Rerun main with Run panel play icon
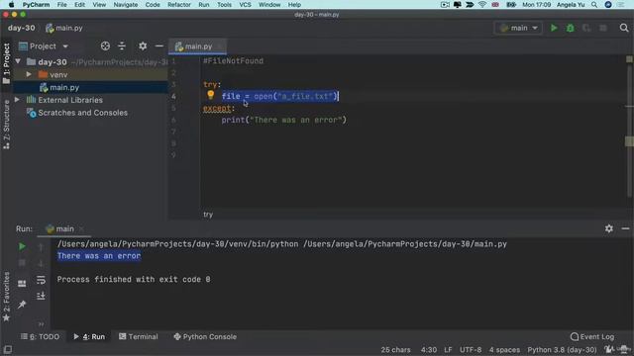634x356 pixels. point(22,246)
